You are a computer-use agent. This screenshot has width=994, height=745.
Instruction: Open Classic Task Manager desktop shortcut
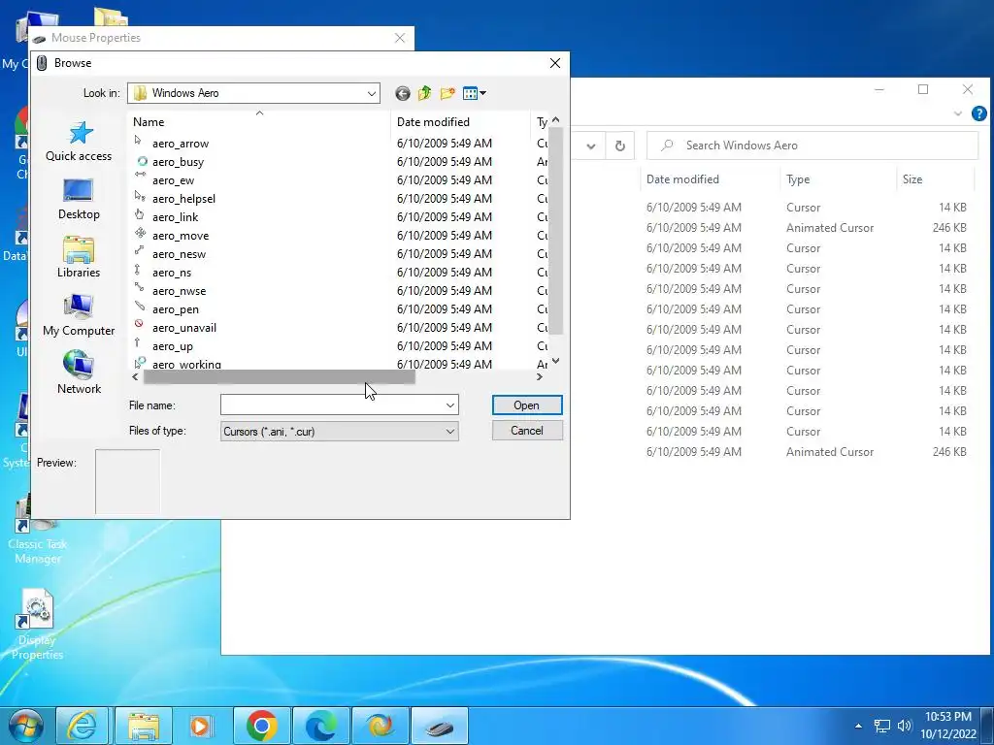pyautogui.click(x=38, y=531)
